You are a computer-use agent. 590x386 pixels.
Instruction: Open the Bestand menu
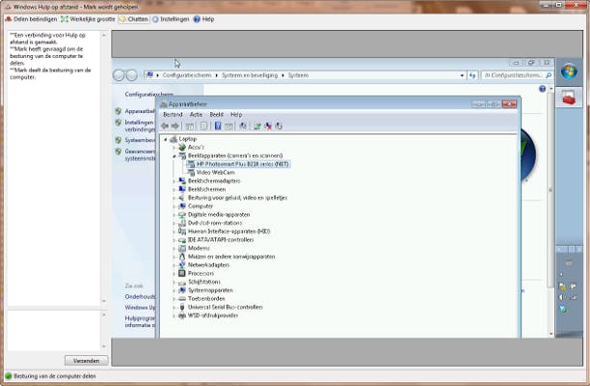[173, 115]
